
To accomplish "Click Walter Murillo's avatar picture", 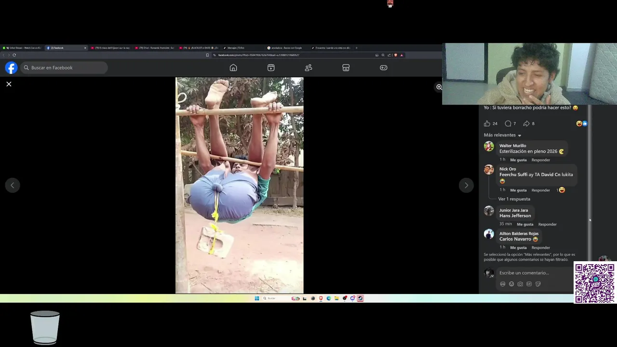I will 489,147.
